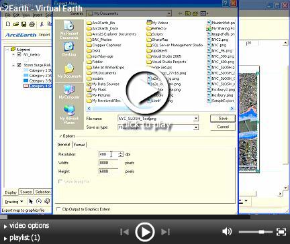Open the File name dropdown arrow
The image size is (290, 244).
pos(196,118)
